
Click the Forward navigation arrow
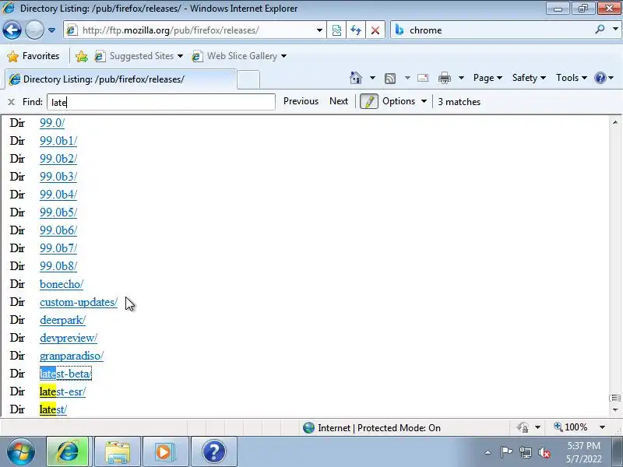[x=34, y=30]
